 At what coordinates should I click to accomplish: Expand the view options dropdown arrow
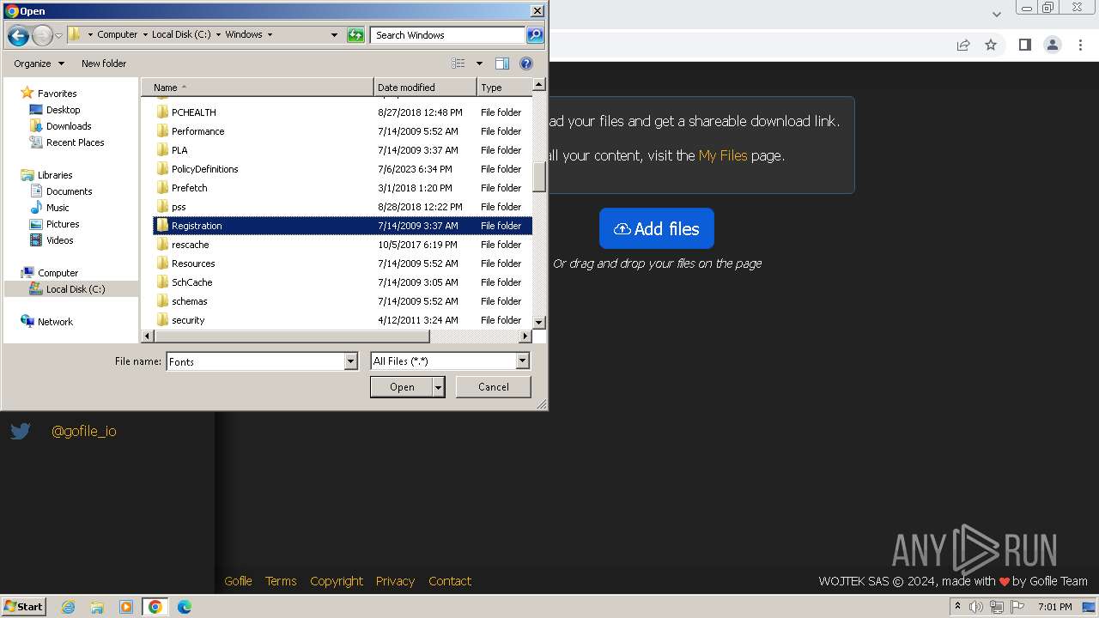click(x=479, y=64)
